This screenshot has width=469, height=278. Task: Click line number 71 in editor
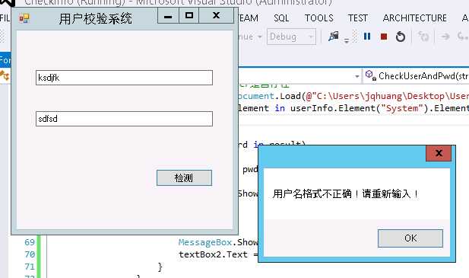click(30, 267)
